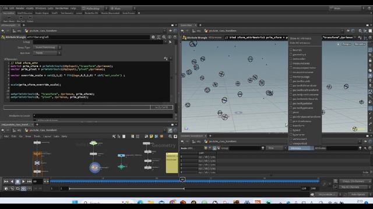
Task: Open the Render menu
Action: point(20,8)
